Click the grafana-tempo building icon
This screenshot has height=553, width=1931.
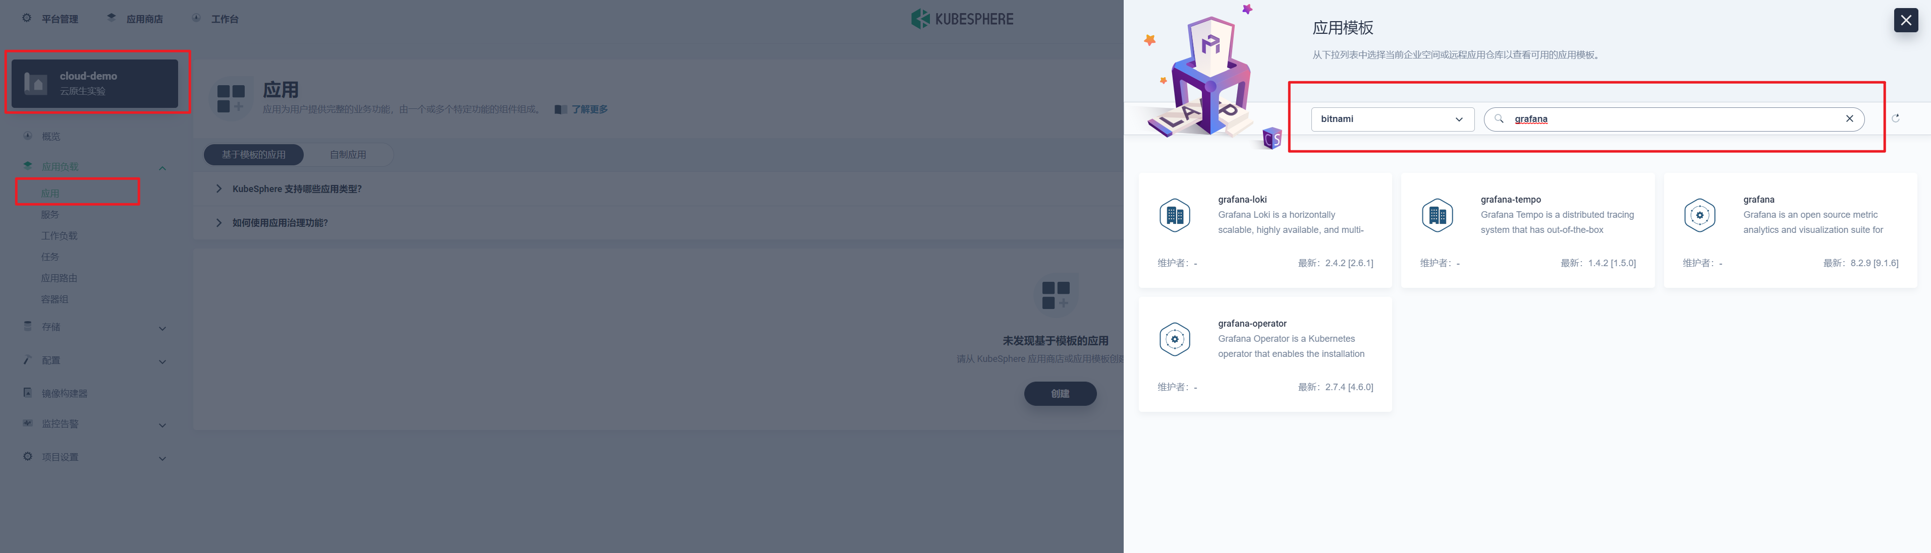pos(1437,216)
